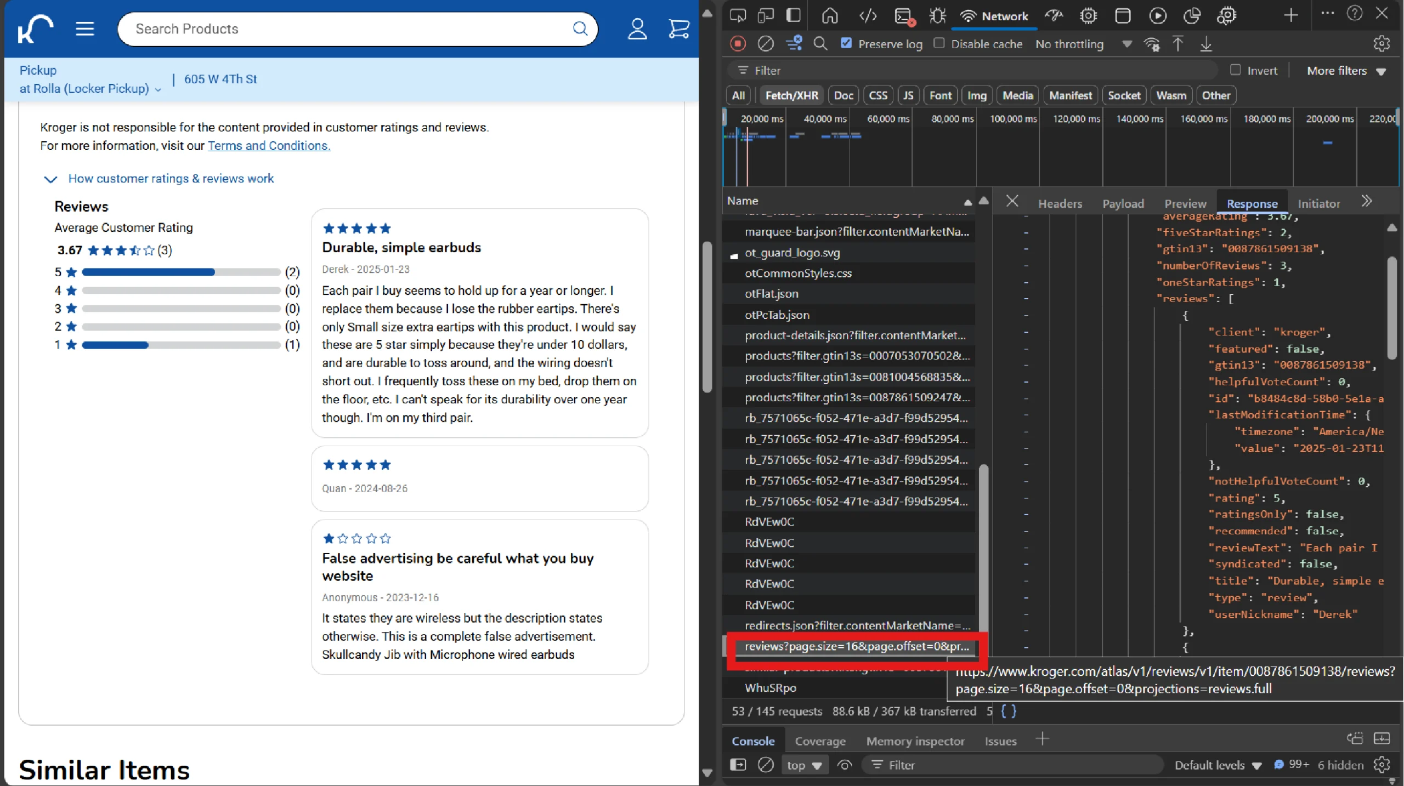
Task: Switch to the Preview tab
Action: (x=1185, y=203)
